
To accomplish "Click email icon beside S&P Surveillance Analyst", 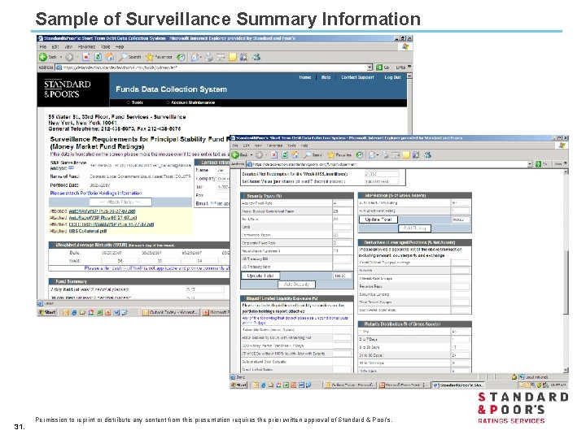I will click(71, 168).
